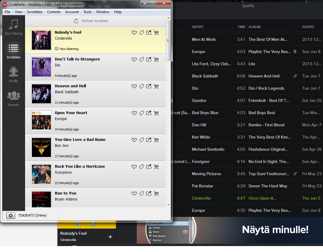Open the Profile view in sidebar

coord(13,75)
